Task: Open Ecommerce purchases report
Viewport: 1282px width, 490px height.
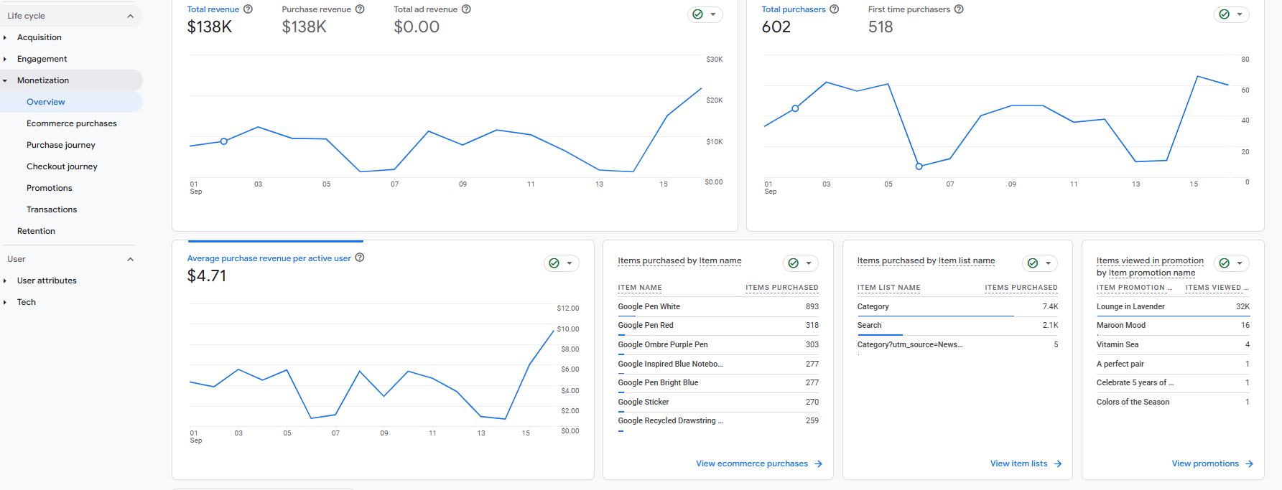Action: pyautogui.click(x=72, y=123)
